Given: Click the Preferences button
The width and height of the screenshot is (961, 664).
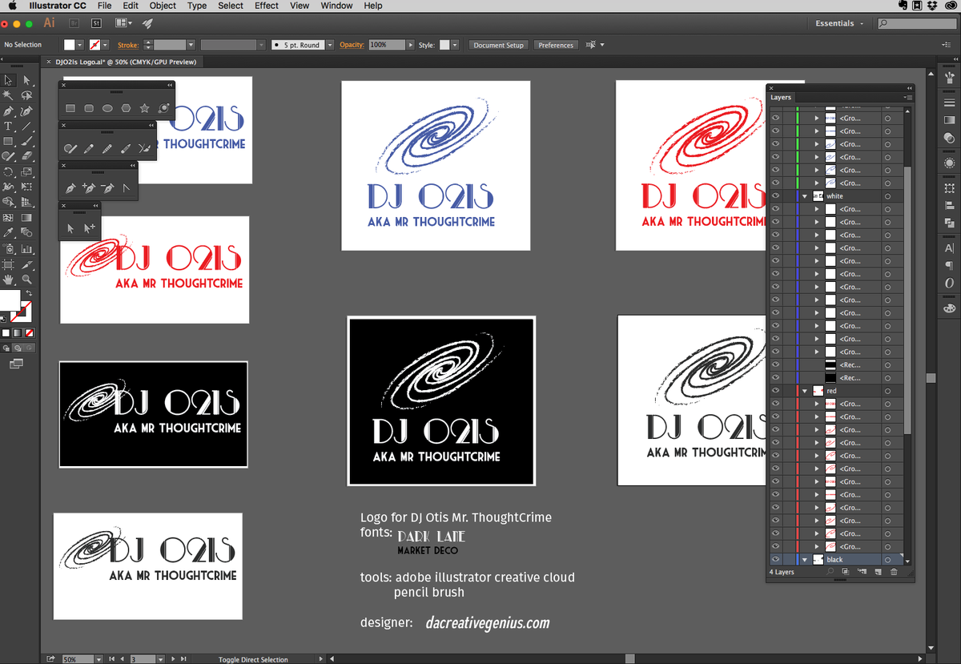Looking at the screenshot, I should pos(556,45).
